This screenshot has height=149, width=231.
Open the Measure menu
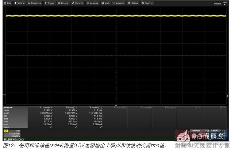[x=92, y=3]
